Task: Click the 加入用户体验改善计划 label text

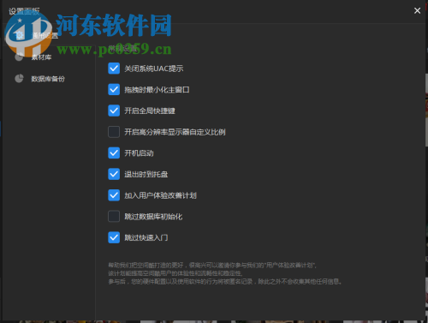Action: [160, 195]
